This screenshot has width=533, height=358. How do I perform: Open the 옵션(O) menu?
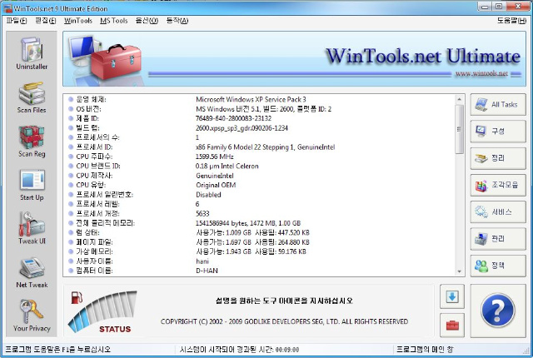tap(147, 21)
